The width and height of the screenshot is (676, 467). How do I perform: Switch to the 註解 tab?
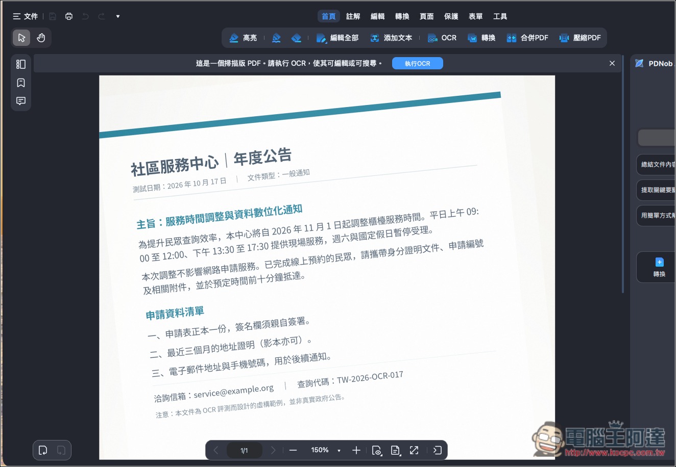pos(353,16)
